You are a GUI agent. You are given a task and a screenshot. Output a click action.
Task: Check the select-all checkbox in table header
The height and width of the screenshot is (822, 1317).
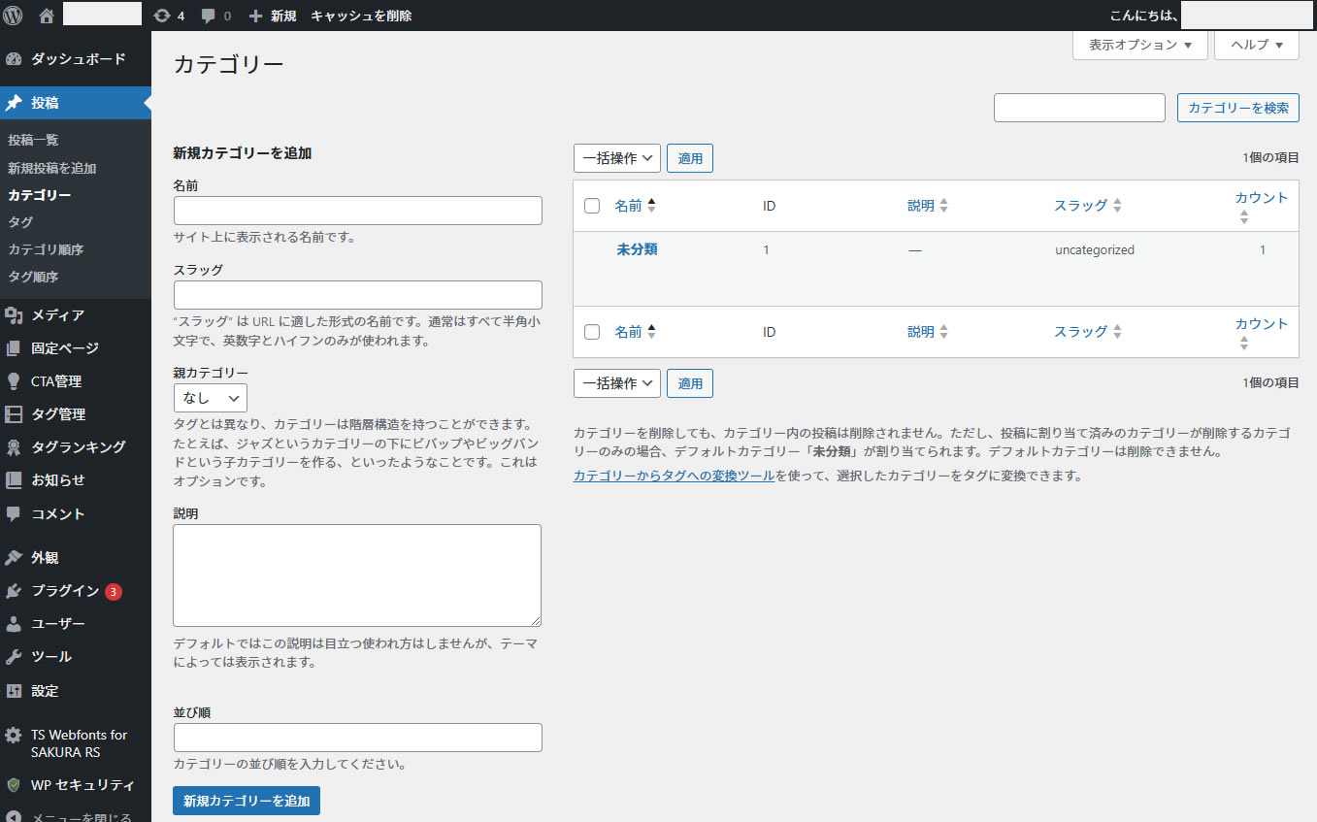[592, 206]
